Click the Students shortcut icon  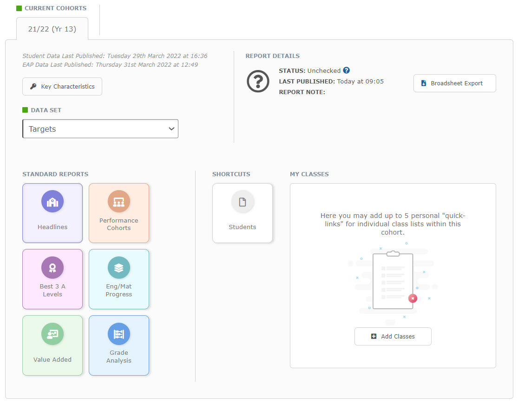[243, 202]
